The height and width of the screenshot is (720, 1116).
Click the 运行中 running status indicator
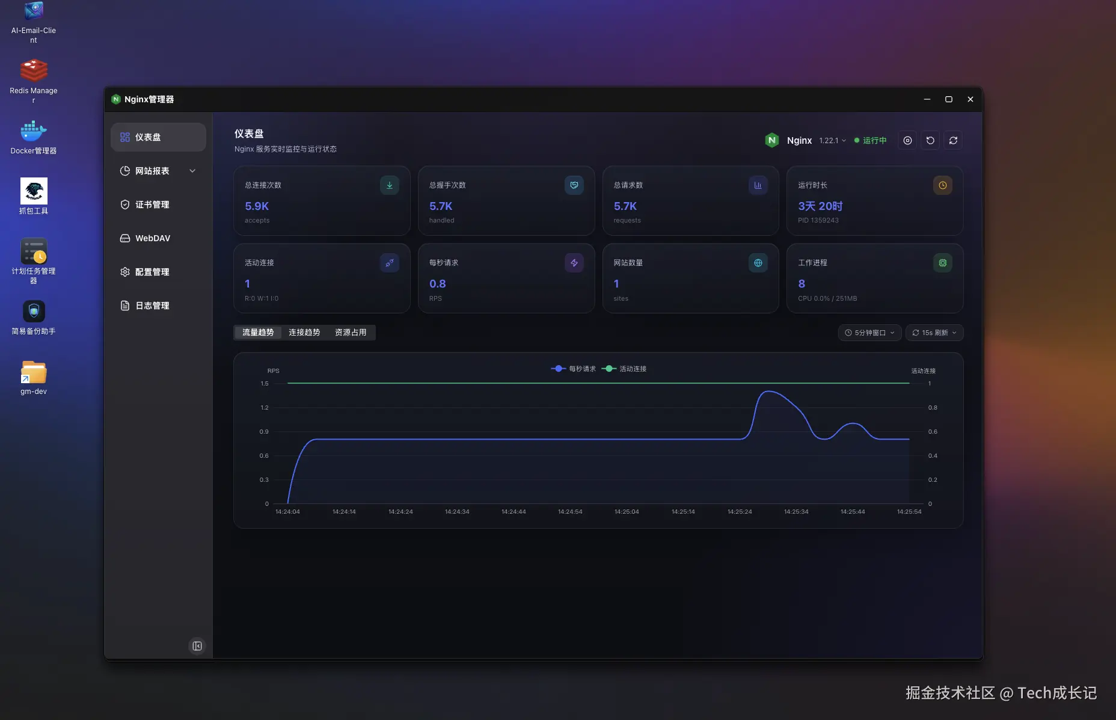tap(871, 140)
